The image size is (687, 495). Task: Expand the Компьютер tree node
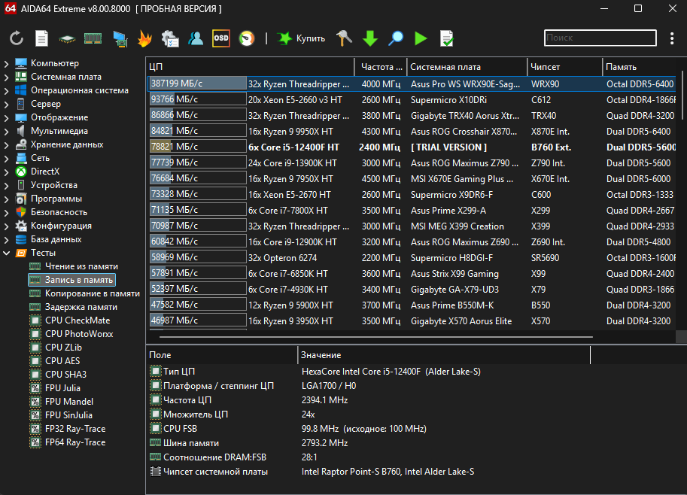pyautogui.click(x=7, y=63)
